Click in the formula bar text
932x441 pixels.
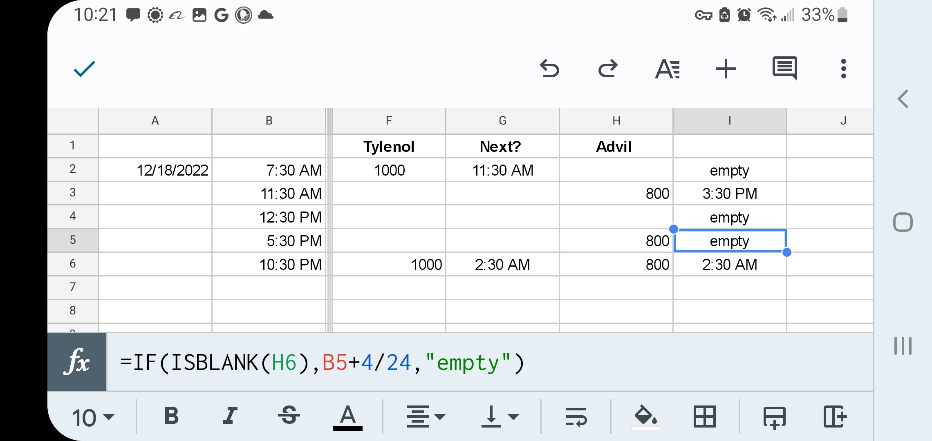322,363
